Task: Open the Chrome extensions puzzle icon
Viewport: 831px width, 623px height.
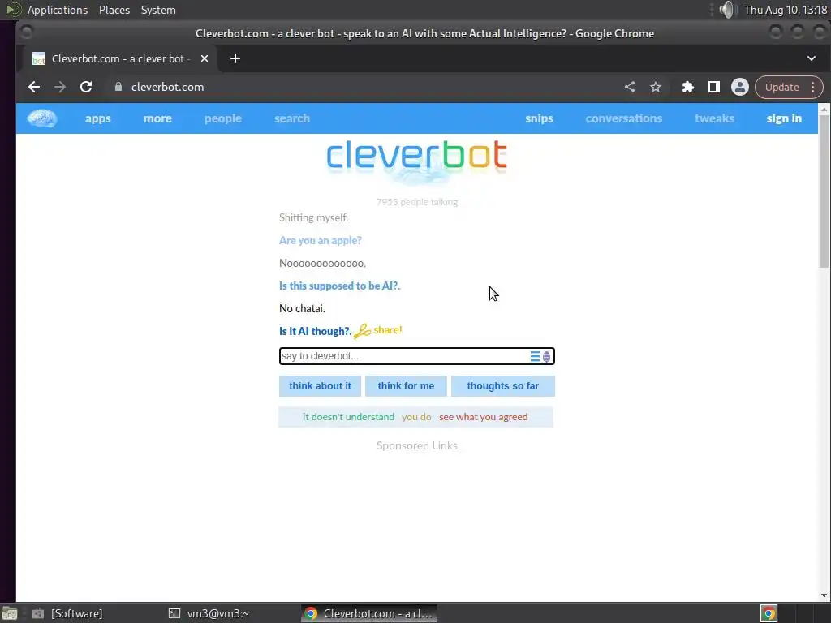Action: 688,87
